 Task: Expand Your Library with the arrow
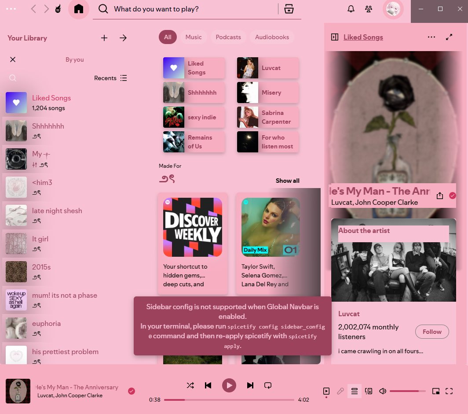click(x=123, y=38)
